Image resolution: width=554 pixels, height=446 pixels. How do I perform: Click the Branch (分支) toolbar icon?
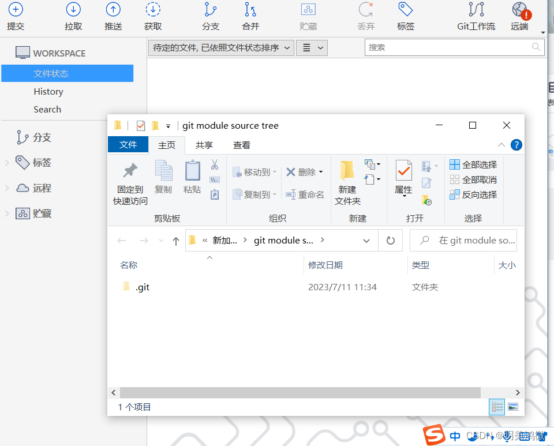(210, 10)
